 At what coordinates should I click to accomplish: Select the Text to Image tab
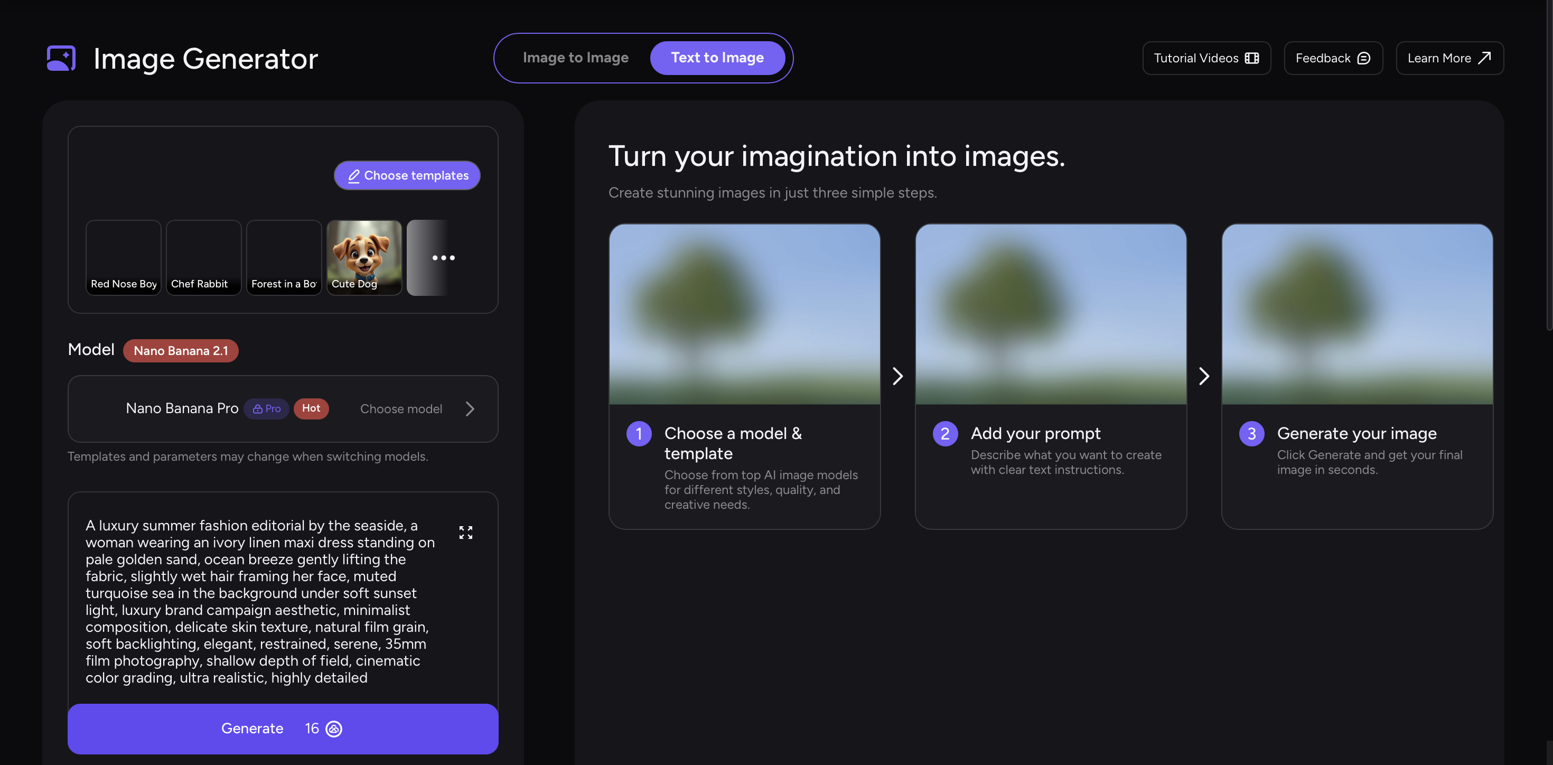click(x=717, y=58)
